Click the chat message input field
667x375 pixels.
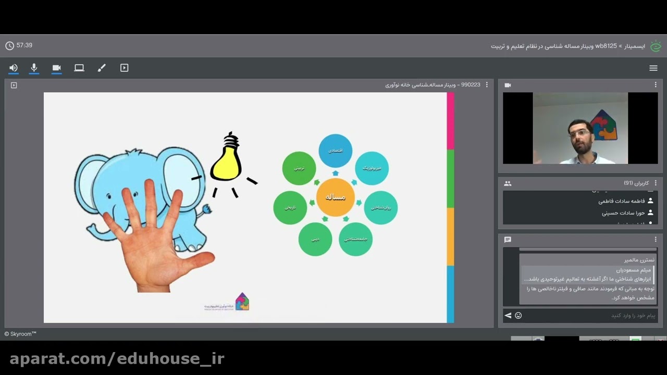pyautogui.click(x=590, y=315)
